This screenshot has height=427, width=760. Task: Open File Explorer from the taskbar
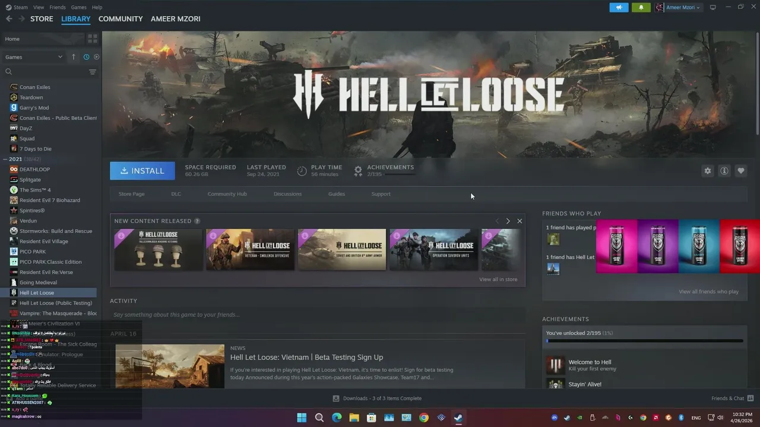pyautogui.click(x=354, y=418)
